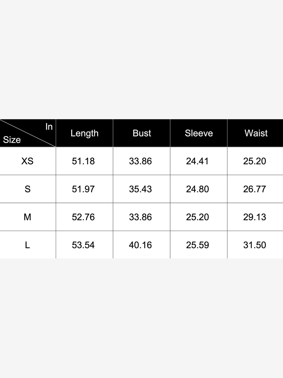The height and width of the screenshot is (378, 283).
Task: Click the S length value 51.97
Action: pyautogui.click(x=83, y=189)
